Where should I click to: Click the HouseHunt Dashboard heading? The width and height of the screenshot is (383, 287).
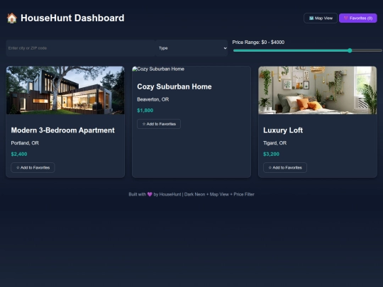pos(72,18)
